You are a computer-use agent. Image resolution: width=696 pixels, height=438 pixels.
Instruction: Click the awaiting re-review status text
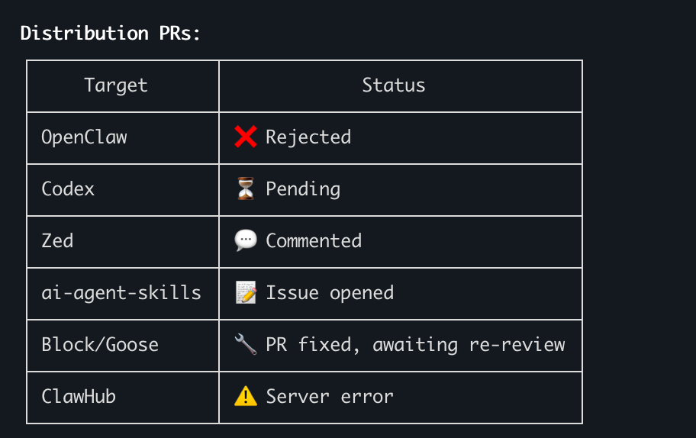coord(469,345)
